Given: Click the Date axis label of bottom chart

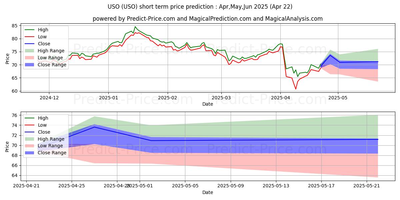Looking at the screenshot, I should [x=208, y=192].
